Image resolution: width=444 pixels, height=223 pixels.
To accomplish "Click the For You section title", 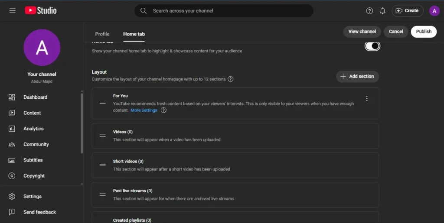I will pos(121,96).
